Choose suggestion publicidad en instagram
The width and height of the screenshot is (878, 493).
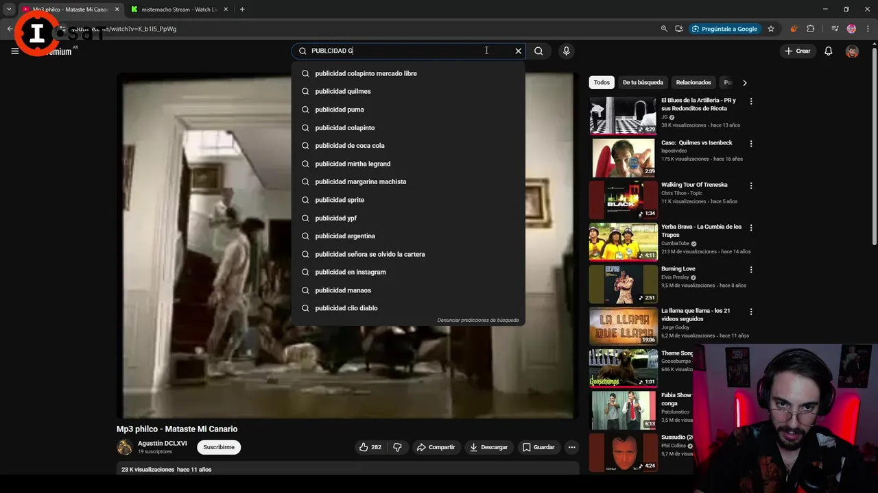408,272
